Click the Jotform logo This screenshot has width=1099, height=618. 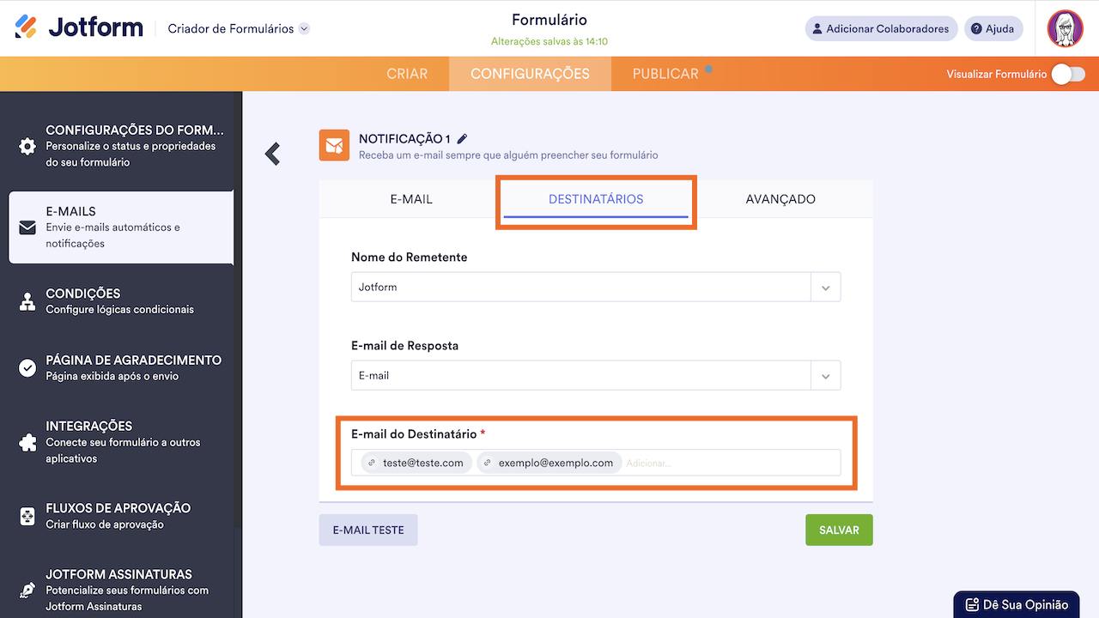pyautogui.click(x=79, y=27)
